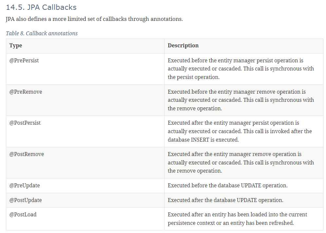Click the description mentioning database INSERT
This screenshot has width=326, height=233.
[240, 132]
